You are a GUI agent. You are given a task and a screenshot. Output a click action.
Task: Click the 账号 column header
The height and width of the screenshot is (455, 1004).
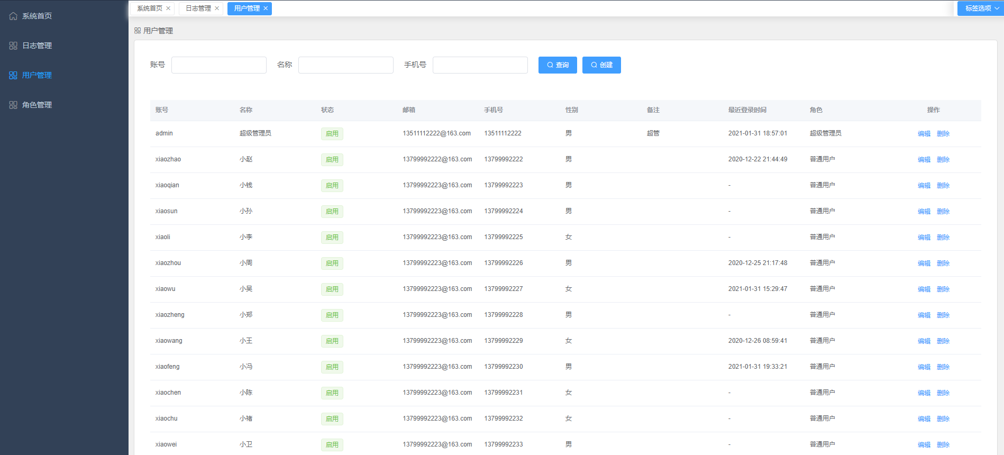point(162,110)
